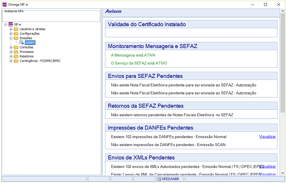Collapse the Emissões tree node

[11, 38]
